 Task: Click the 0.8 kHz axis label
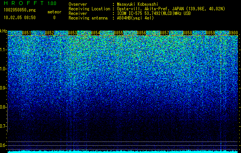click(3, 107)
